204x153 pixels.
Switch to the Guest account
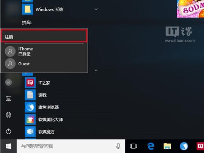pos(44,63)
